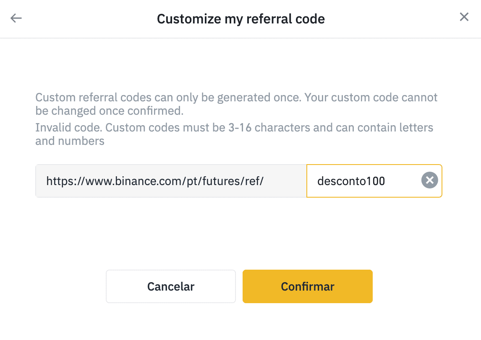Select the binance.com futures ref URL prefix
The height and width of the screenshot is (340, 481).
[171, 181]
